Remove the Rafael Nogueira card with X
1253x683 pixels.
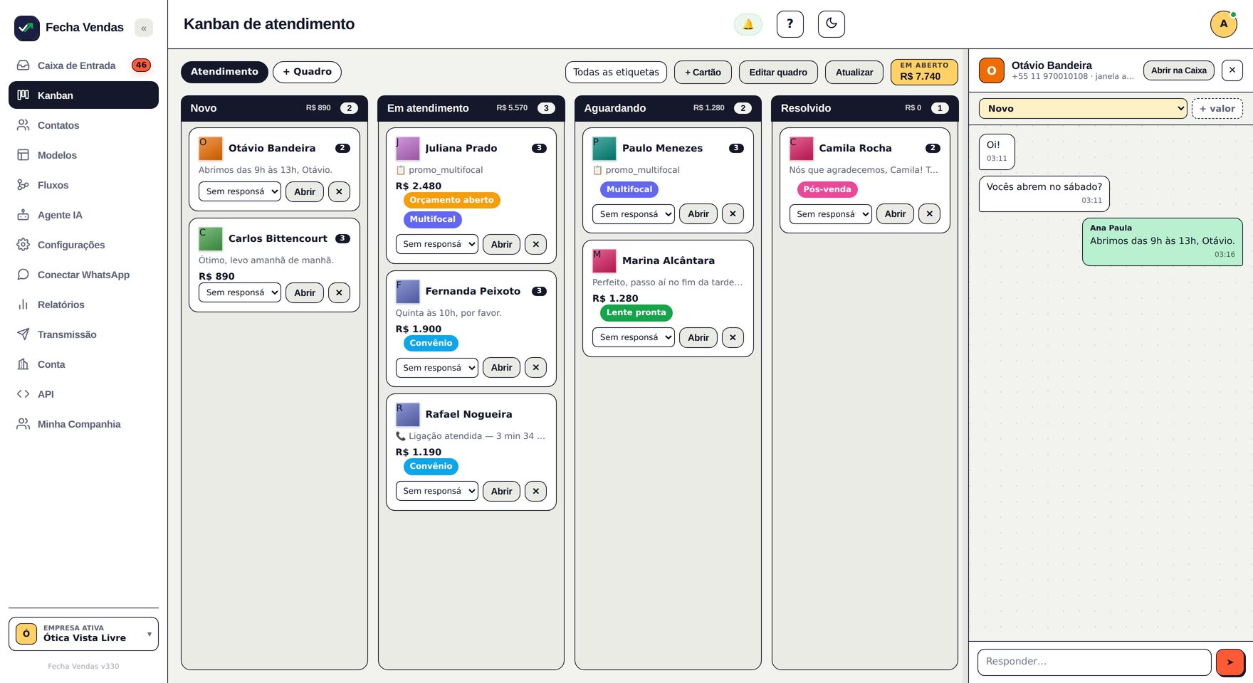point(536,492)
